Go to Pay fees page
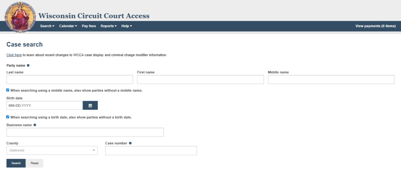Viewport: 401px width, 174px height. (89, 26)
